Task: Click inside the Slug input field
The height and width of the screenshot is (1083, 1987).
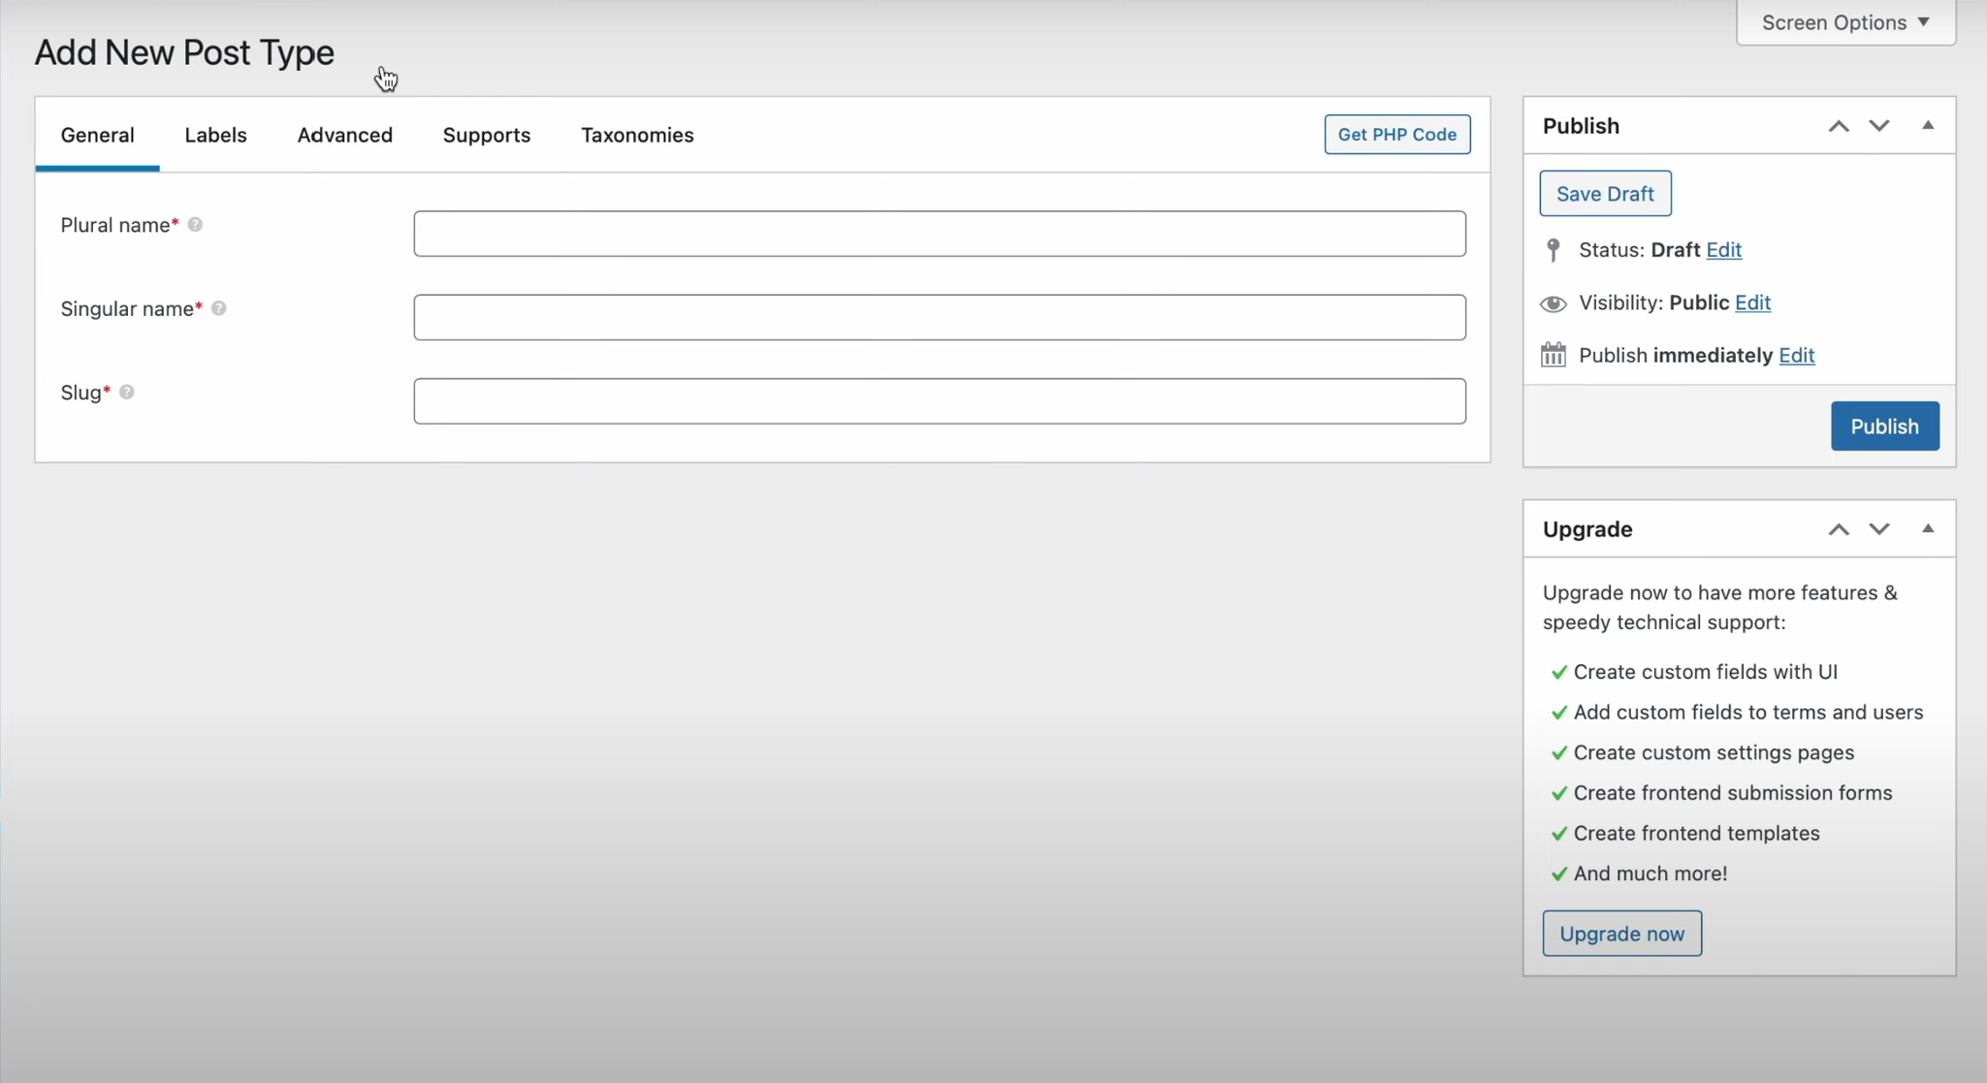Action: (x=939, y=401)
